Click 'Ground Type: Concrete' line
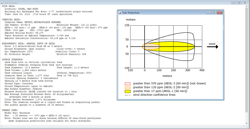 pyautogui.click(x=19, y=84)
